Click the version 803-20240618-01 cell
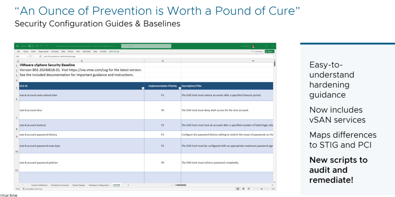 pyautogui.click(x=82, y=70)
